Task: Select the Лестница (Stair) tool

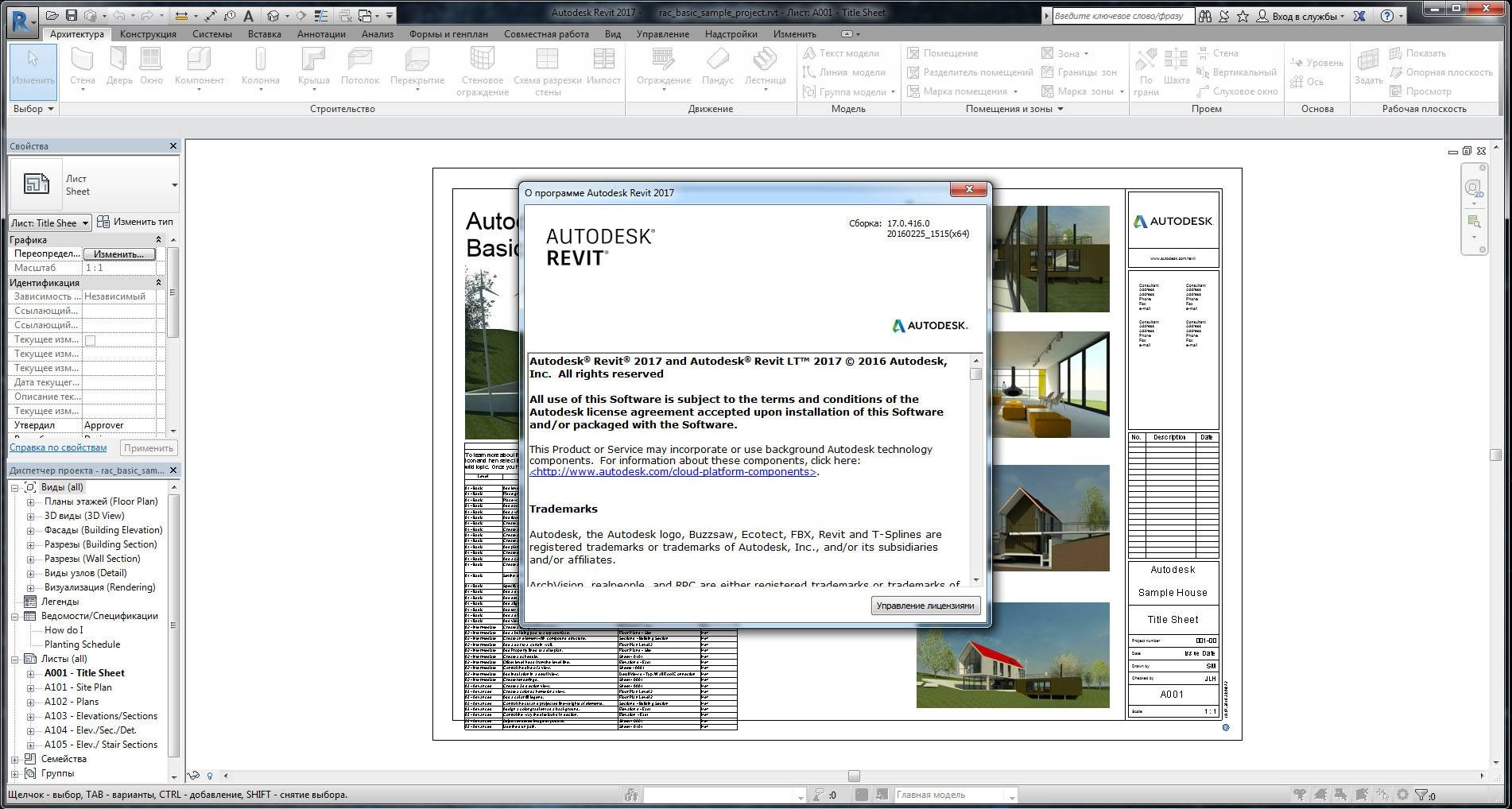Action: pyautogui.click(x=765, y=69)
